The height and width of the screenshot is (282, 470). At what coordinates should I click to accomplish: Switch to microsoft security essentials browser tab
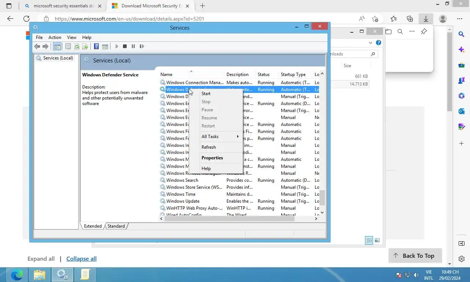point(62,6)
